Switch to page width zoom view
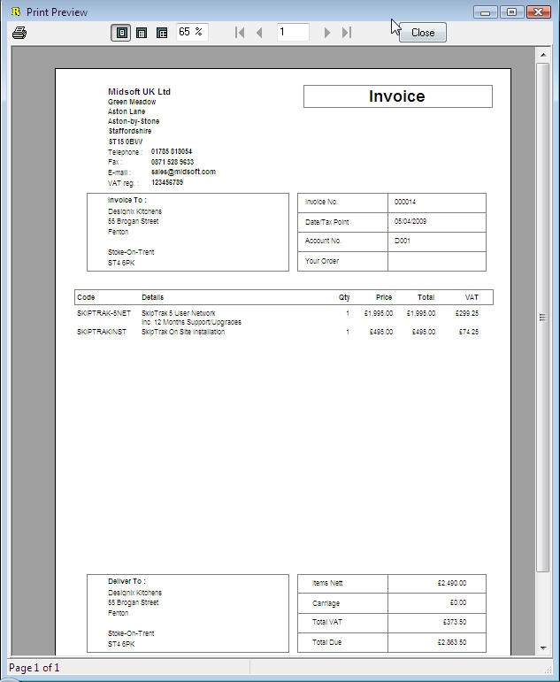The image size is (560, 682). [x=142, y=33]
